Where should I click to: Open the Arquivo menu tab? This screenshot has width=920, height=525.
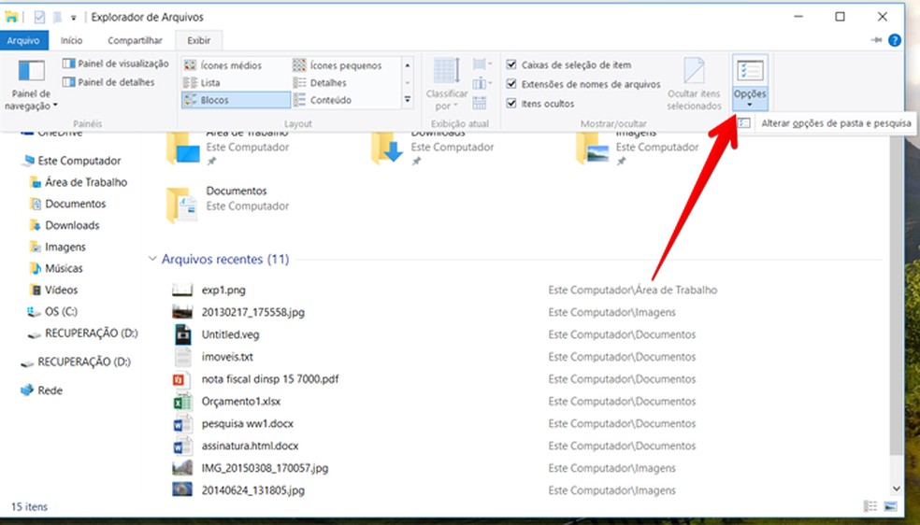point(23,40)
